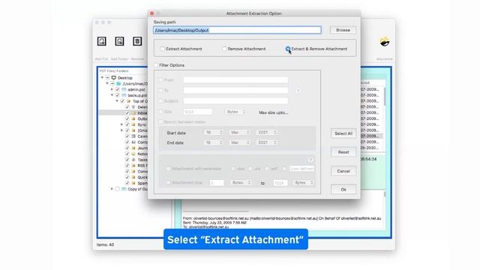
Task: Click the Inbox folder icon in tree
Action: point(133,113)
